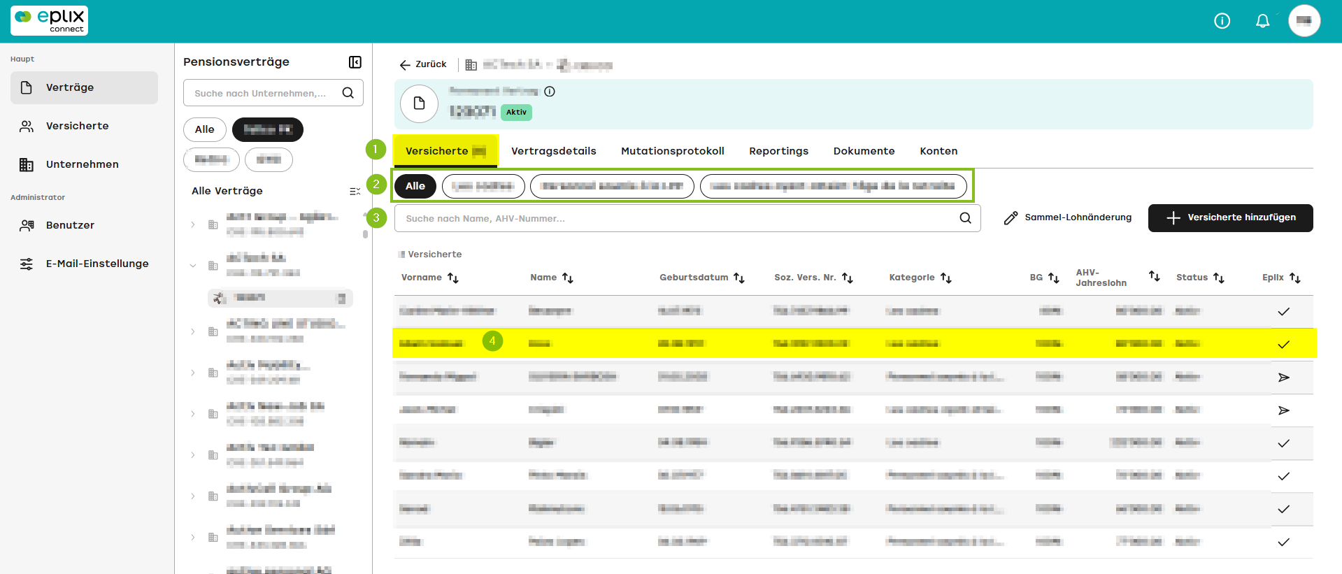
Task: Click the info icon next to contract name
Action: (x=550, y=92)
